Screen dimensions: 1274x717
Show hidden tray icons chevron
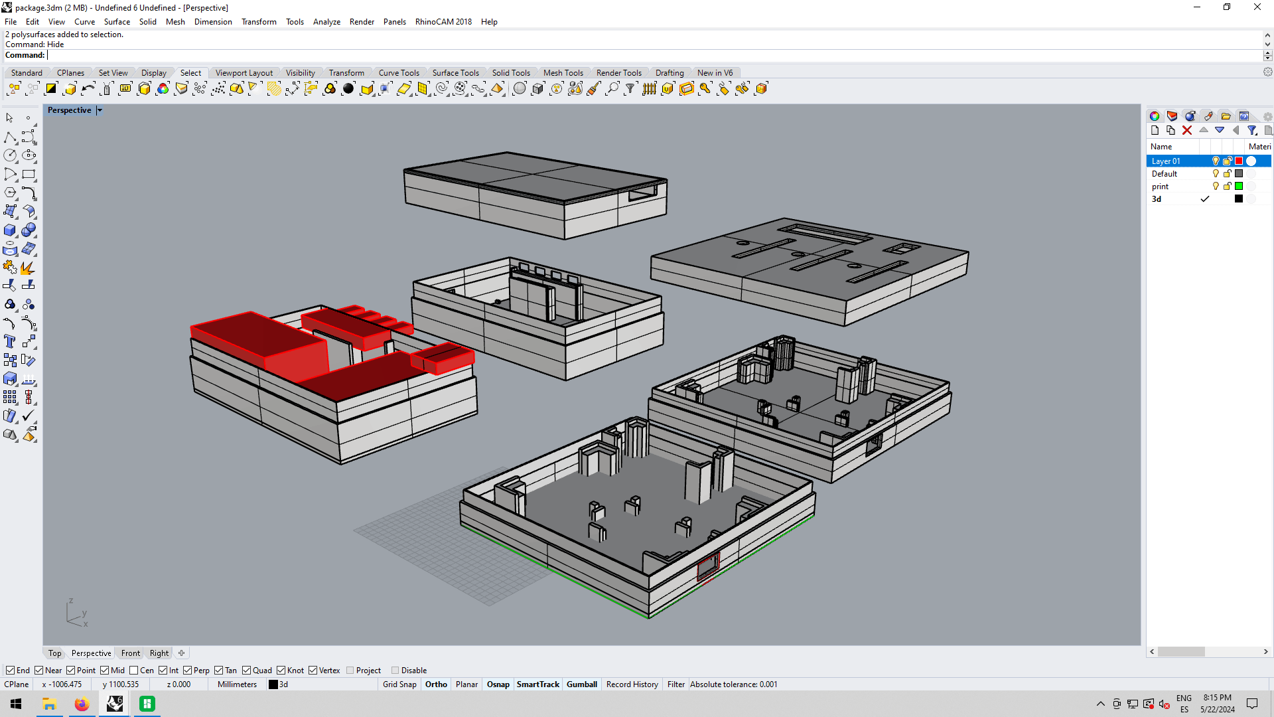(1101, 704)
